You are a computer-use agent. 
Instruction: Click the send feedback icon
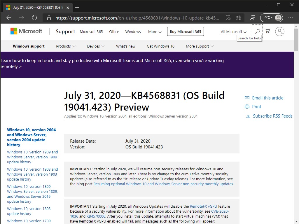tap(253, 17)
